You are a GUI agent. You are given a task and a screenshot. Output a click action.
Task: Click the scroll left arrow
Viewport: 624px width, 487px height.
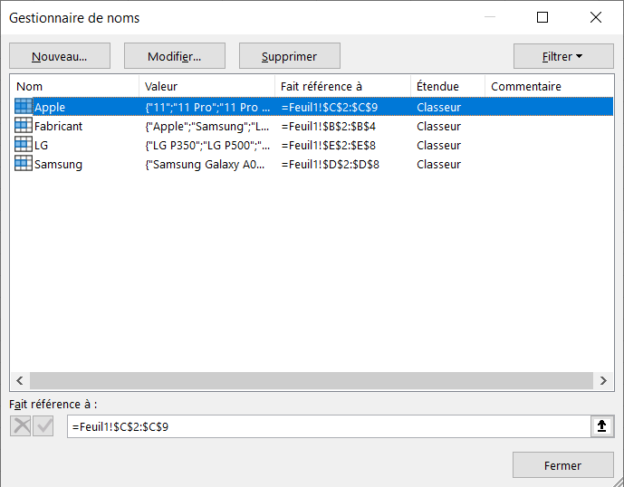[20, 381]
